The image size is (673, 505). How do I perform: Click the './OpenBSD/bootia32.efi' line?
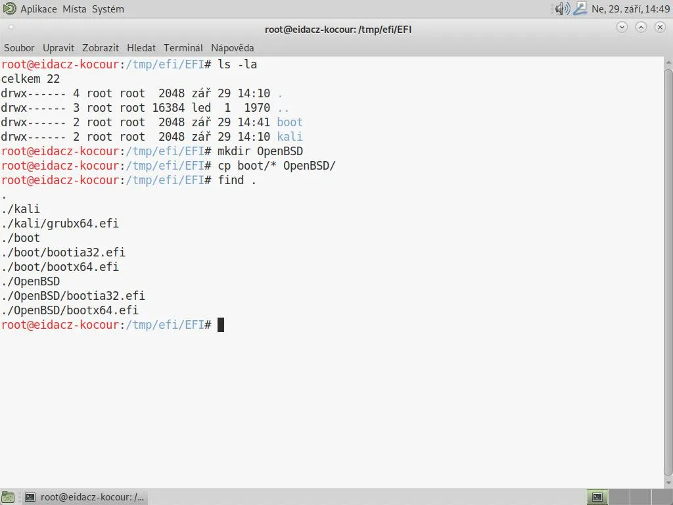coord(73,296)
